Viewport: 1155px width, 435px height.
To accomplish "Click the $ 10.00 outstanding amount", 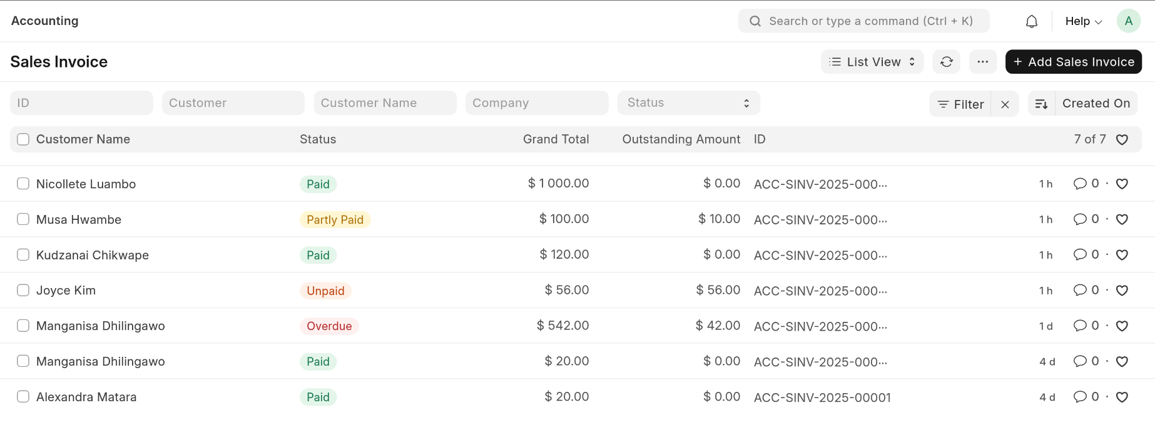I will pyautogui.click(x=720, y=219).
